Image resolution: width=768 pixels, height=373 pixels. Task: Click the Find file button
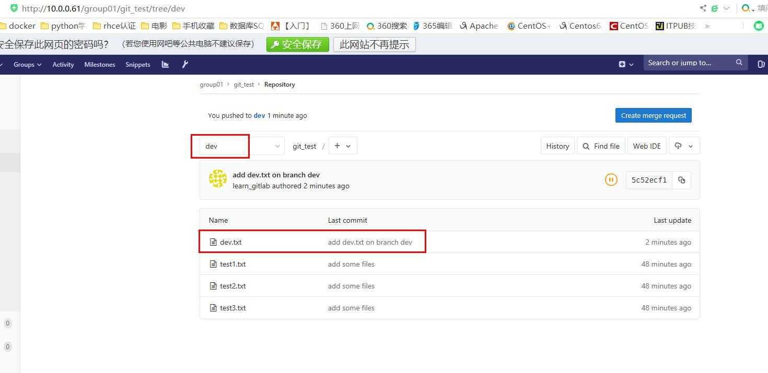601,146
